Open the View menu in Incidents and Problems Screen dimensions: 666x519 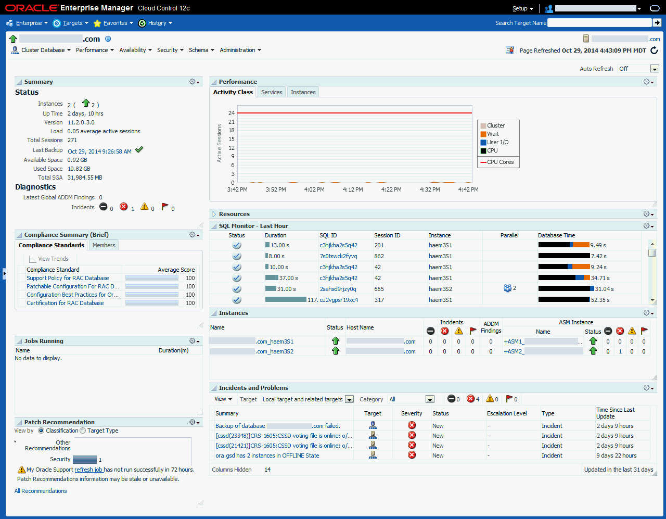[223, 399]
